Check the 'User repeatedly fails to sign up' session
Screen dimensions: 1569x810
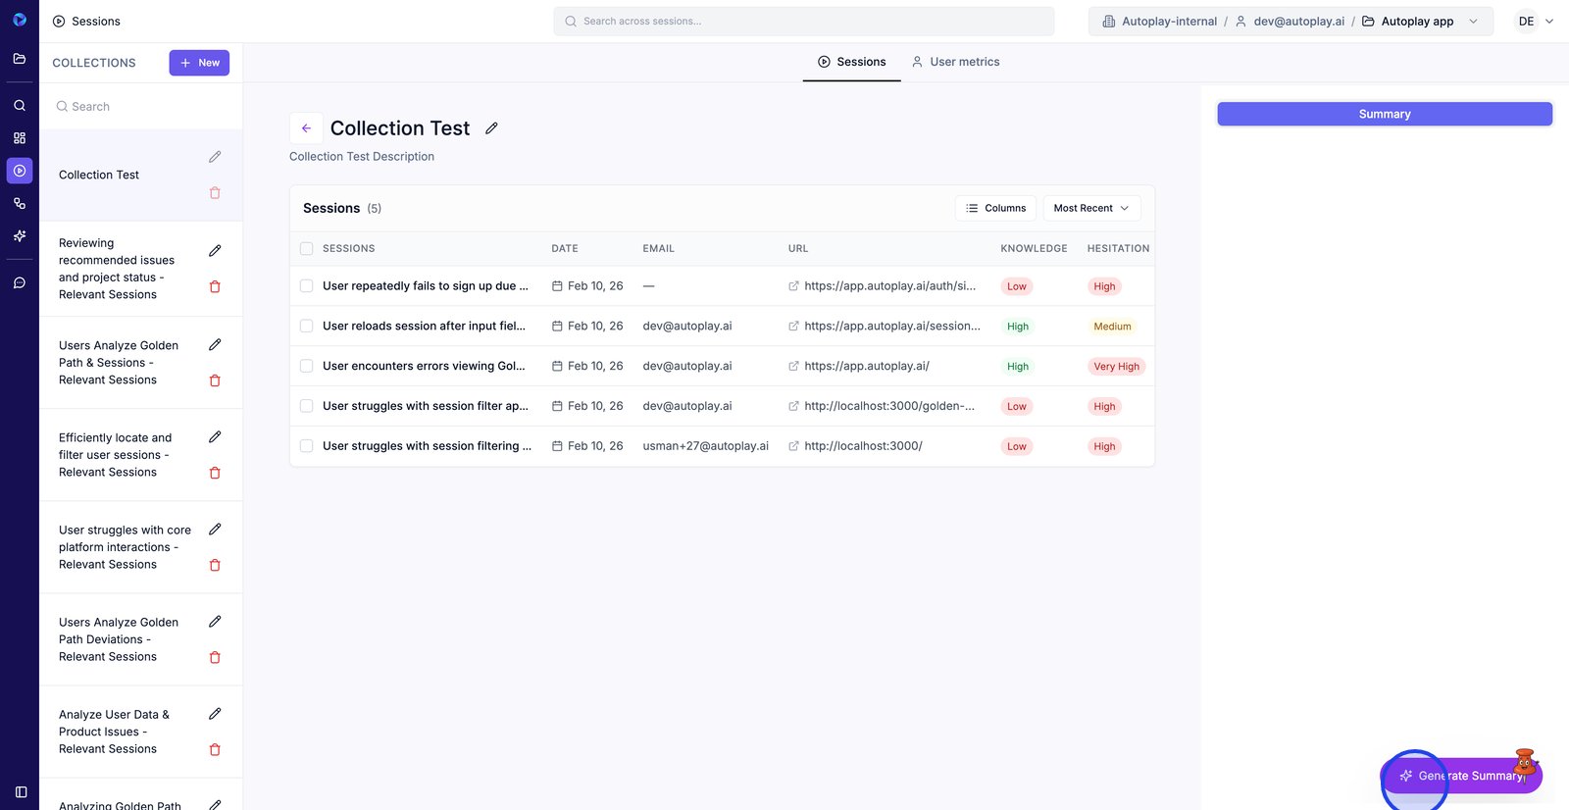click(x=307, y=286)
